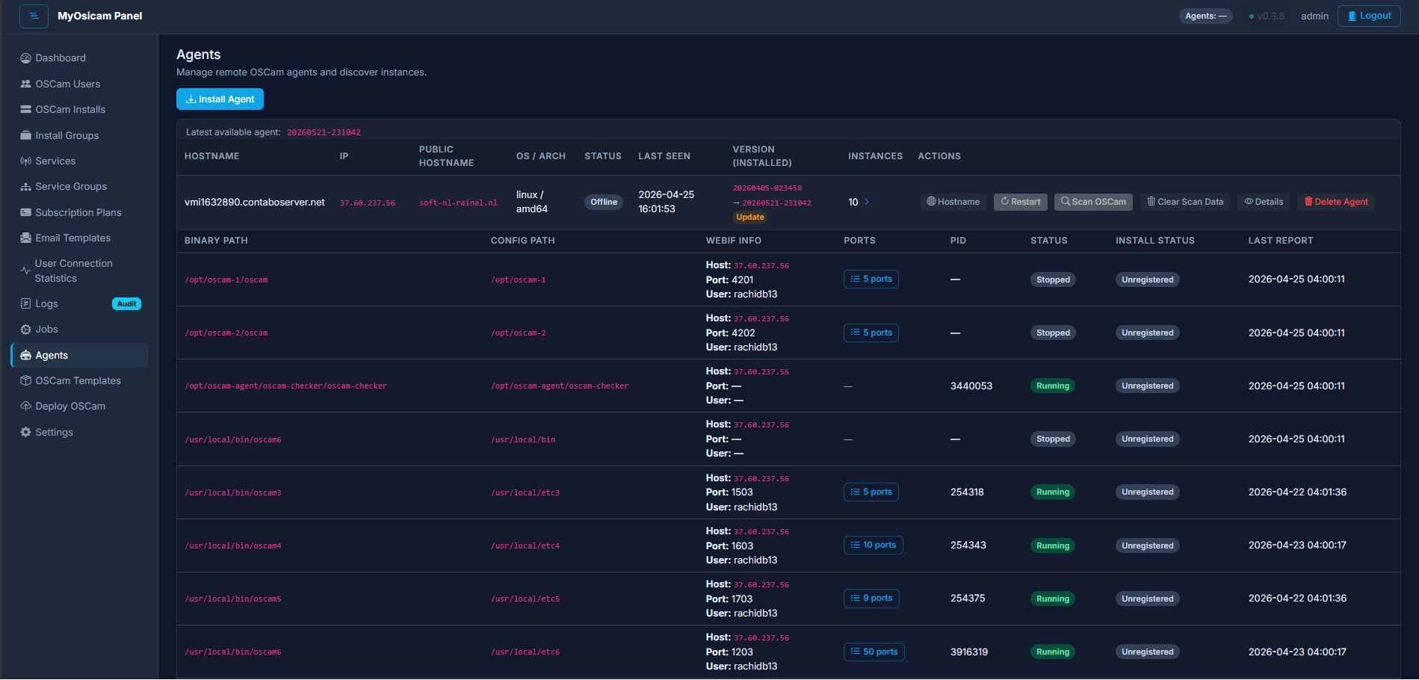Expand 50 ports for etc6 instance
This screenshot has height=680, width=1419.
pos(874,652)
